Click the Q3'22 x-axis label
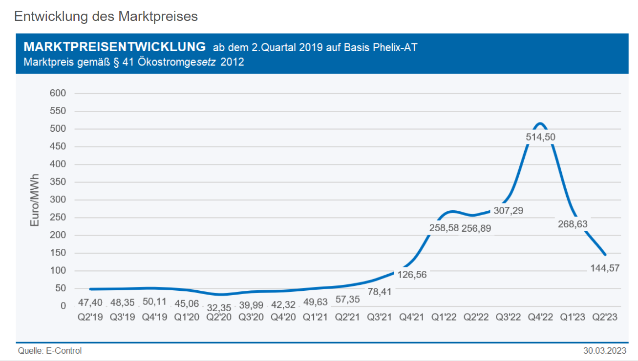The height and width of the screenshot is (361, 638). [x=508, y=317]
